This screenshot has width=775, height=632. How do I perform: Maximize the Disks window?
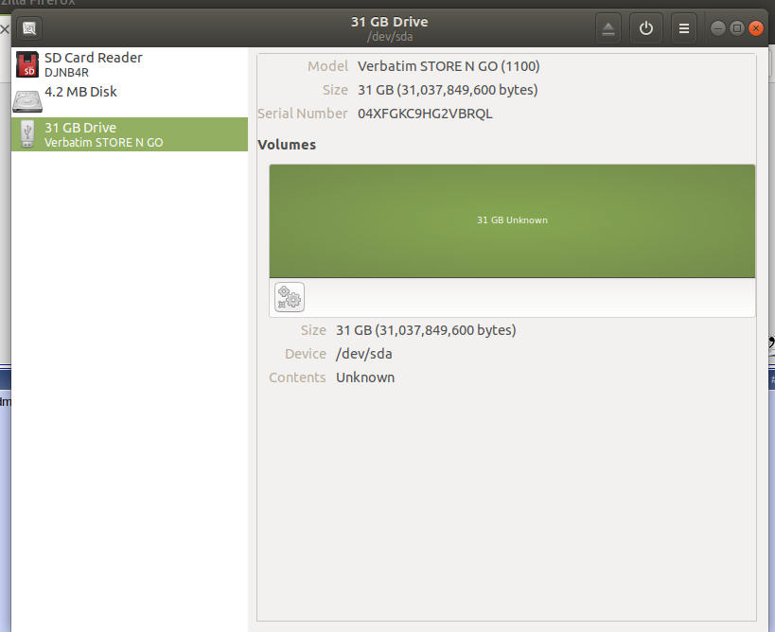point(737,28)
